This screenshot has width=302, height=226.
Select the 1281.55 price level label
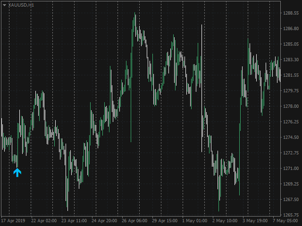(291, 75)
